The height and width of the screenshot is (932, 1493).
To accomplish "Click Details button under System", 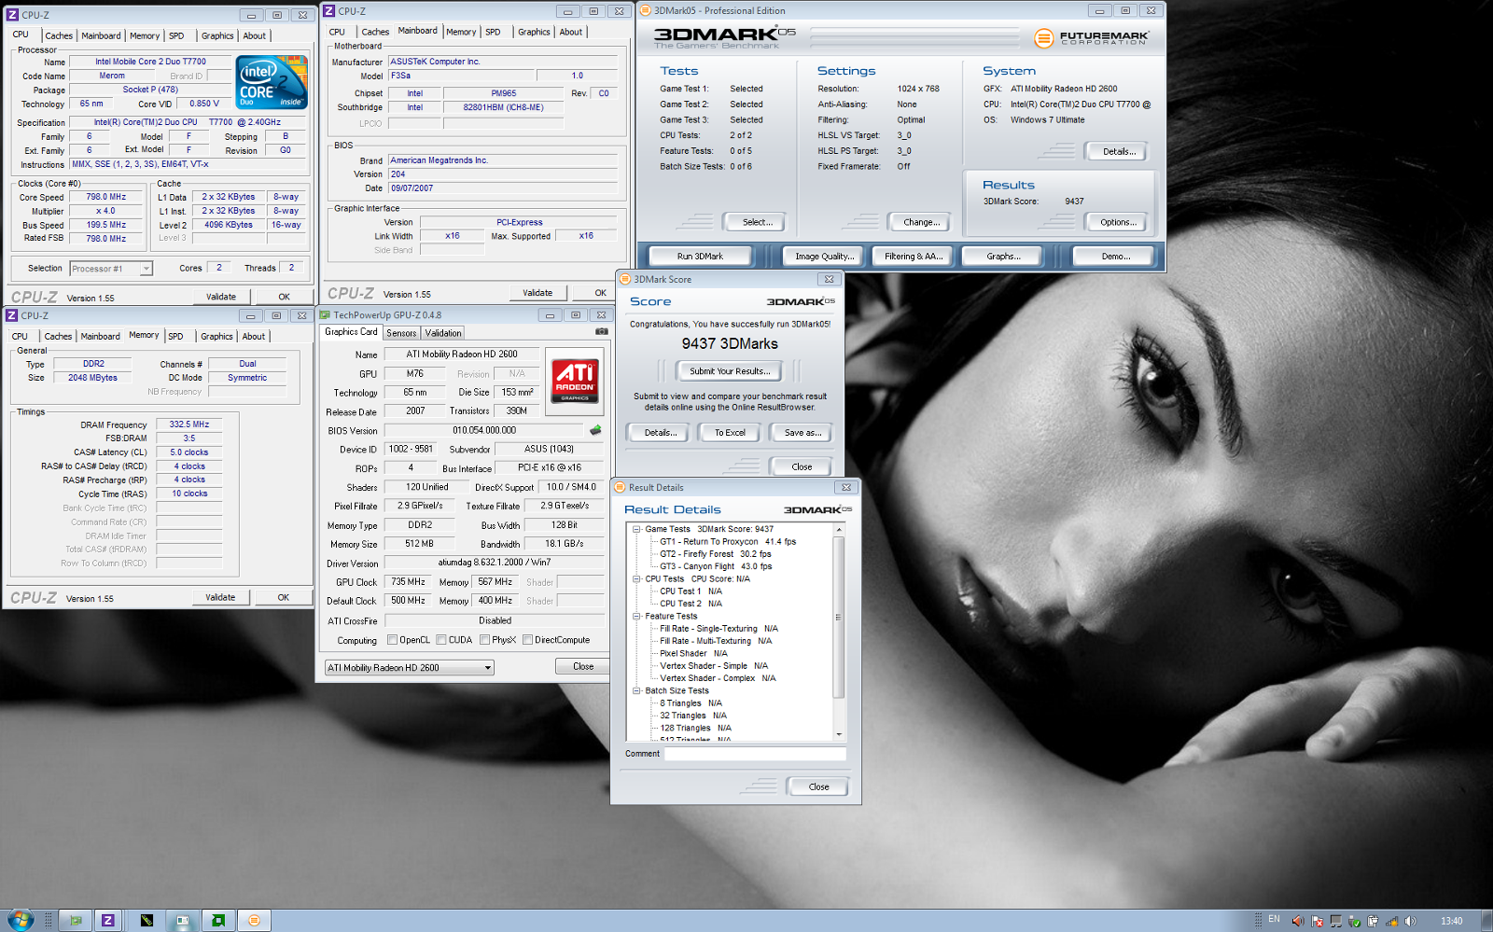I will (1118, 151).
